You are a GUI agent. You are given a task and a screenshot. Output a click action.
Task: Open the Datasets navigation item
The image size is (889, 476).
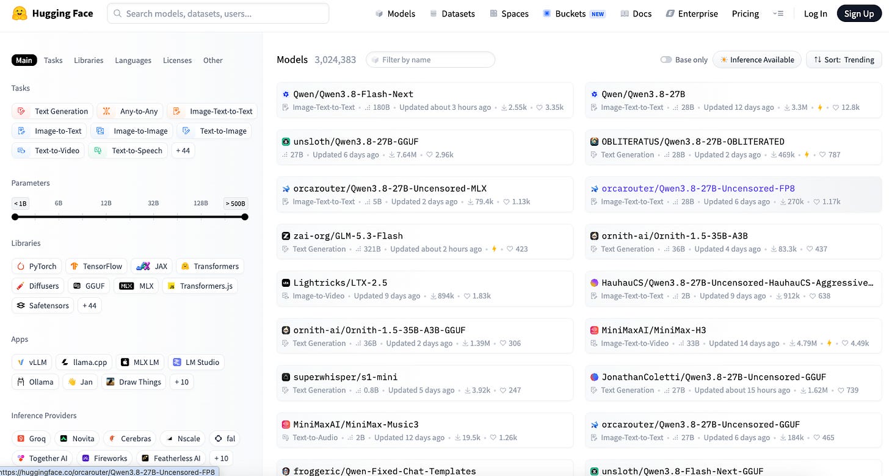click(x=452, y=13)
